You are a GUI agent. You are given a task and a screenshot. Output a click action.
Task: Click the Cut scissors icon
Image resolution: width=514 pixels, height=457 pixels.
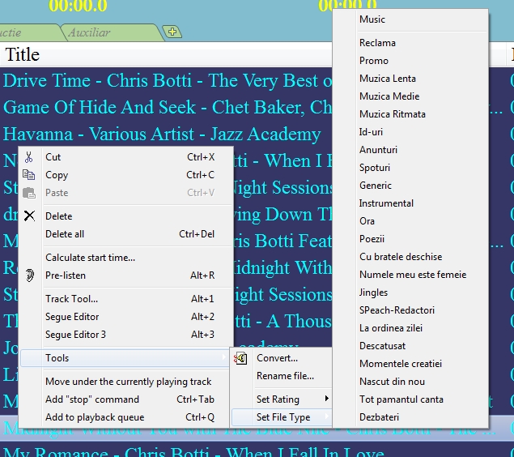click(x=29, y=157)
